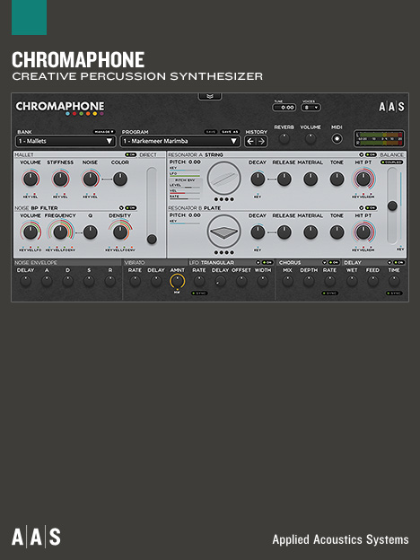
Task: Click the Noise Density knob
Action: (x=120, y=232)
